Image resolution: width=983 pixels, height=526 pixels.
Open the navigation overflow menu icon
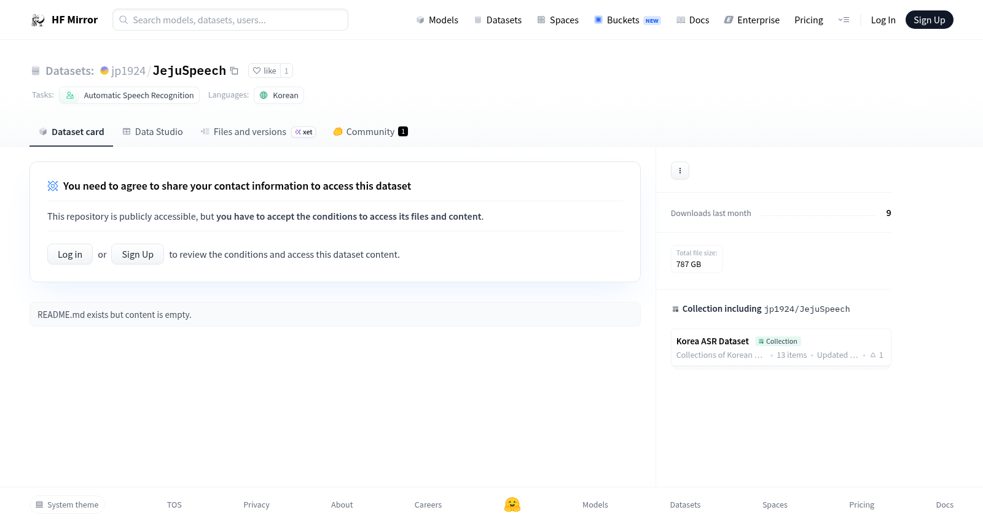click(844, 20)
